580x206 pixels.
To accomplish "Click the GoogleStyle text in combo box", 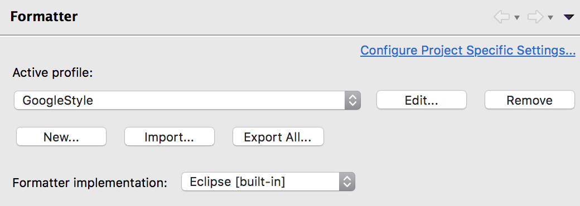I will point(57,100).
